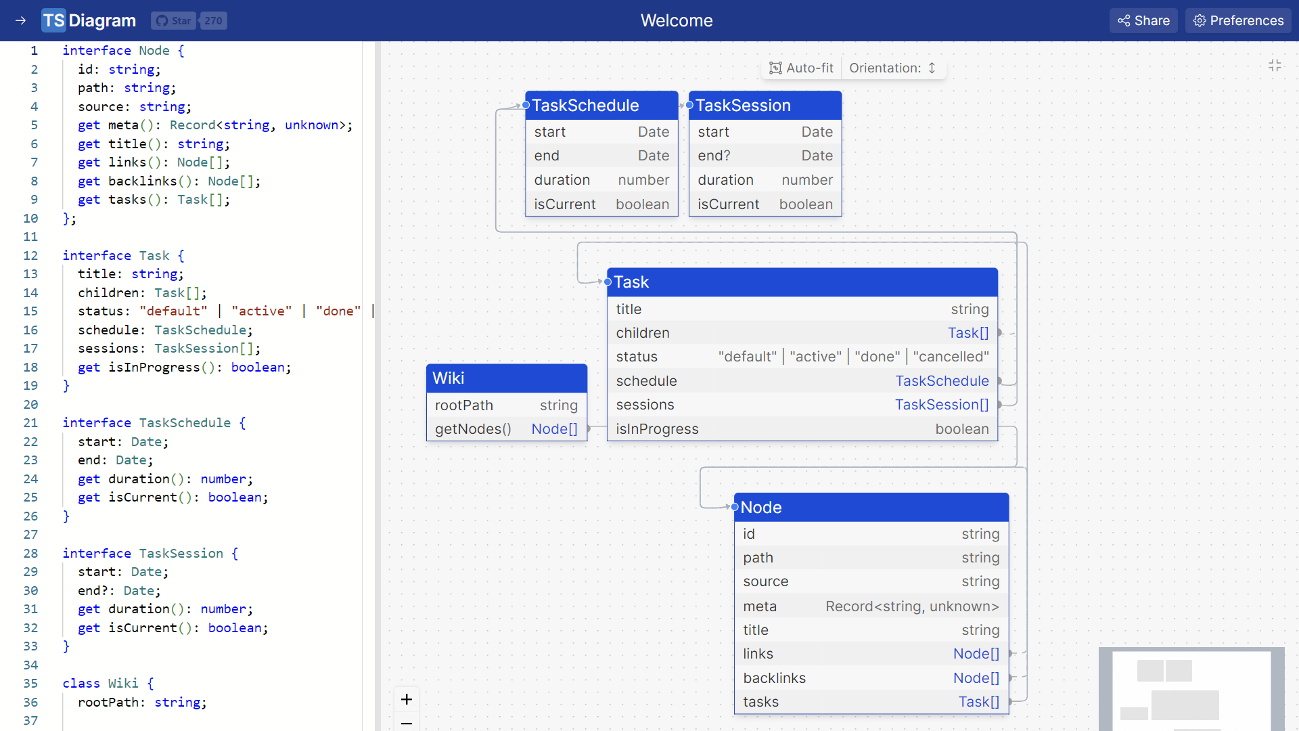Select the Wiki node header
The image size is (1299, 731).
507,378
